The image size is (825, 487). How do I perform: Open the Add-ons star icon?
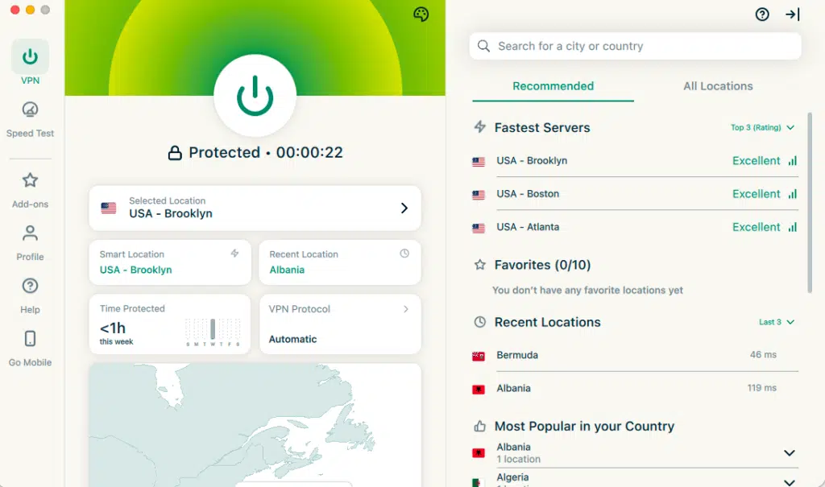click(30, 180)
